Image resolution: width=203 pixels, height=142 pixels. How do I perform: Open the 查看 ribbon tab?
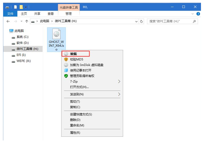[x=50, y=14]
